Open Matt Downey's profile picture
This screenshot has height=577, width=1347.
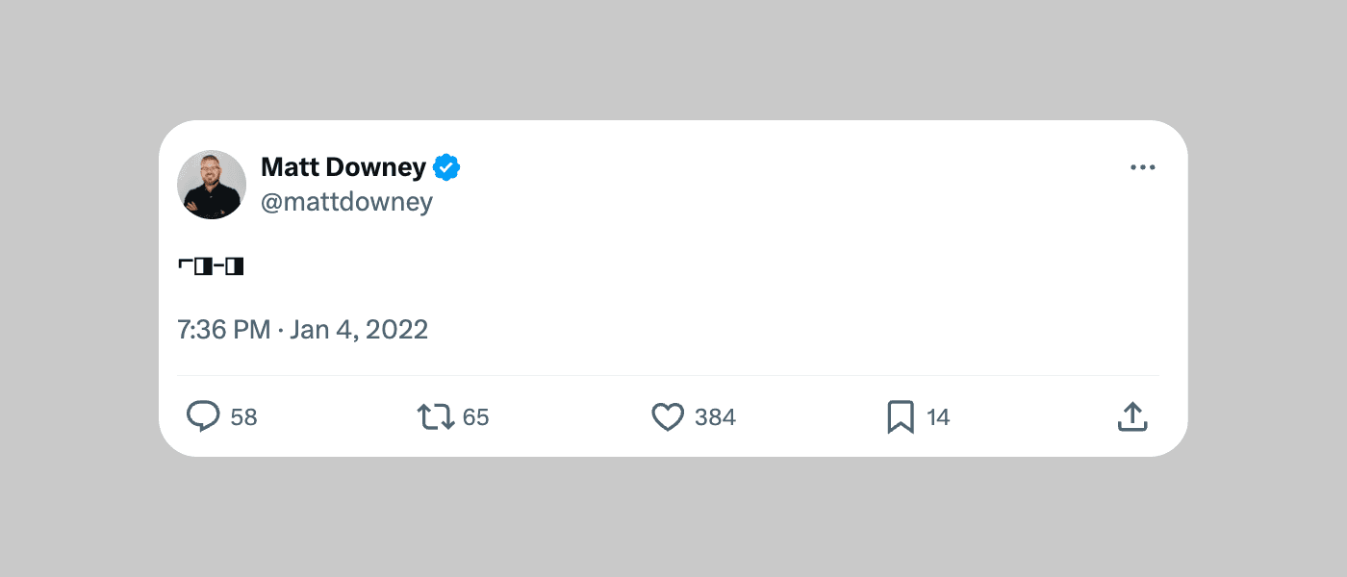coord(212,185)
